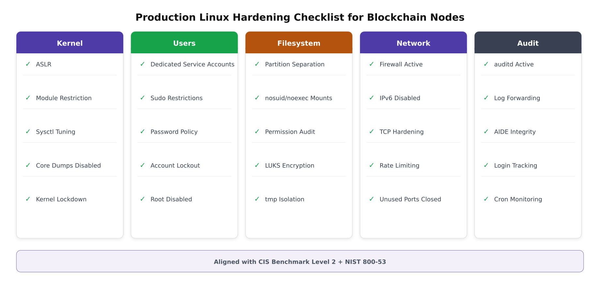Click the checkmark beside Permission Audit
The height and width of the screenshot is (283, 600).
point(257,132)
